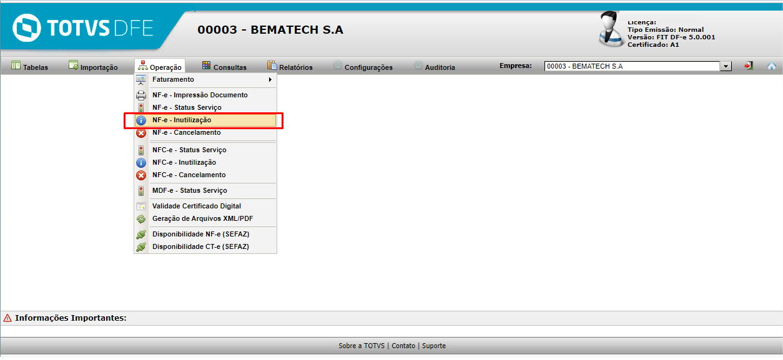Expand the Faturamento submenu arrow
This screenshot has height=360, width=783.
pos(270,80)
